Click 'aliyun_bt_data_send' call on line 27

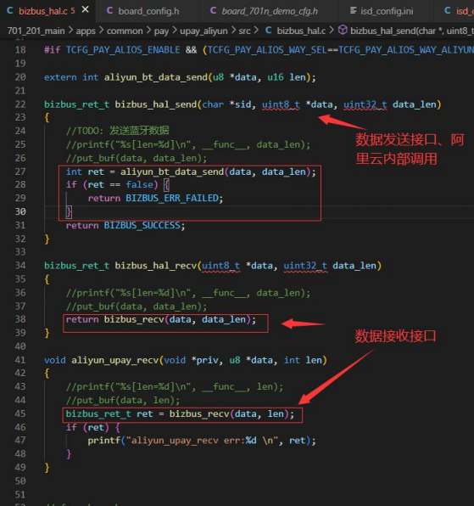[172, 171]
